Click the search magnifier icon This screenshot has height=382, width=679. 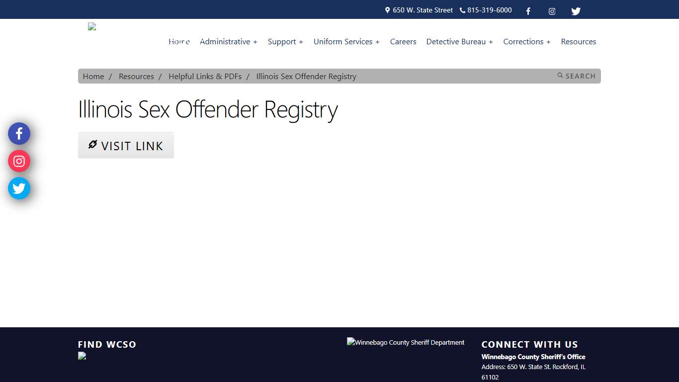[560, 76]
